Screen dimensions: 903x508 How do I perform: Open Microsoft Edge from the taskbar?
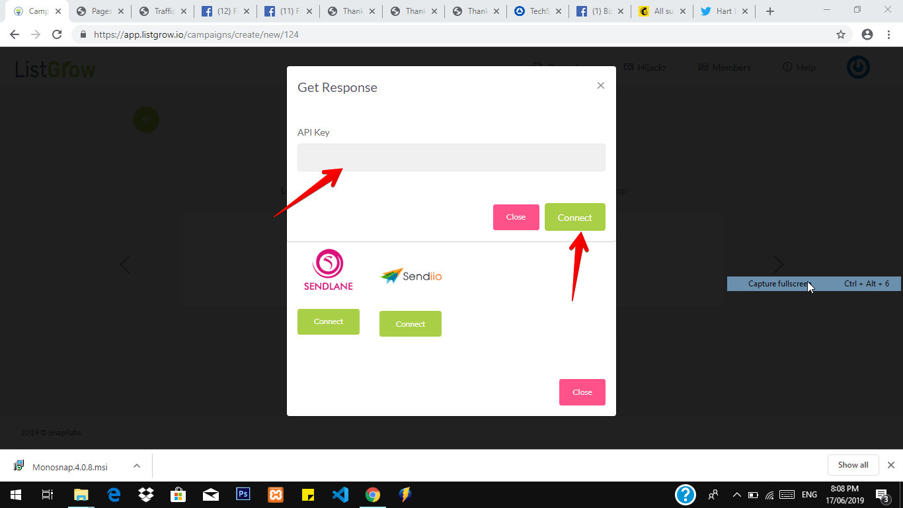(114, 495)
